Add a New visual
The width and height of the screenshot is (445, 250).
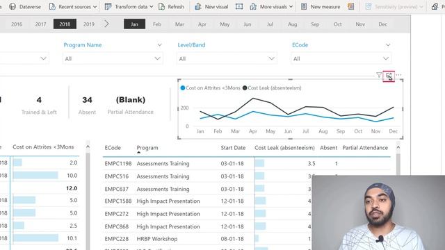211,6
